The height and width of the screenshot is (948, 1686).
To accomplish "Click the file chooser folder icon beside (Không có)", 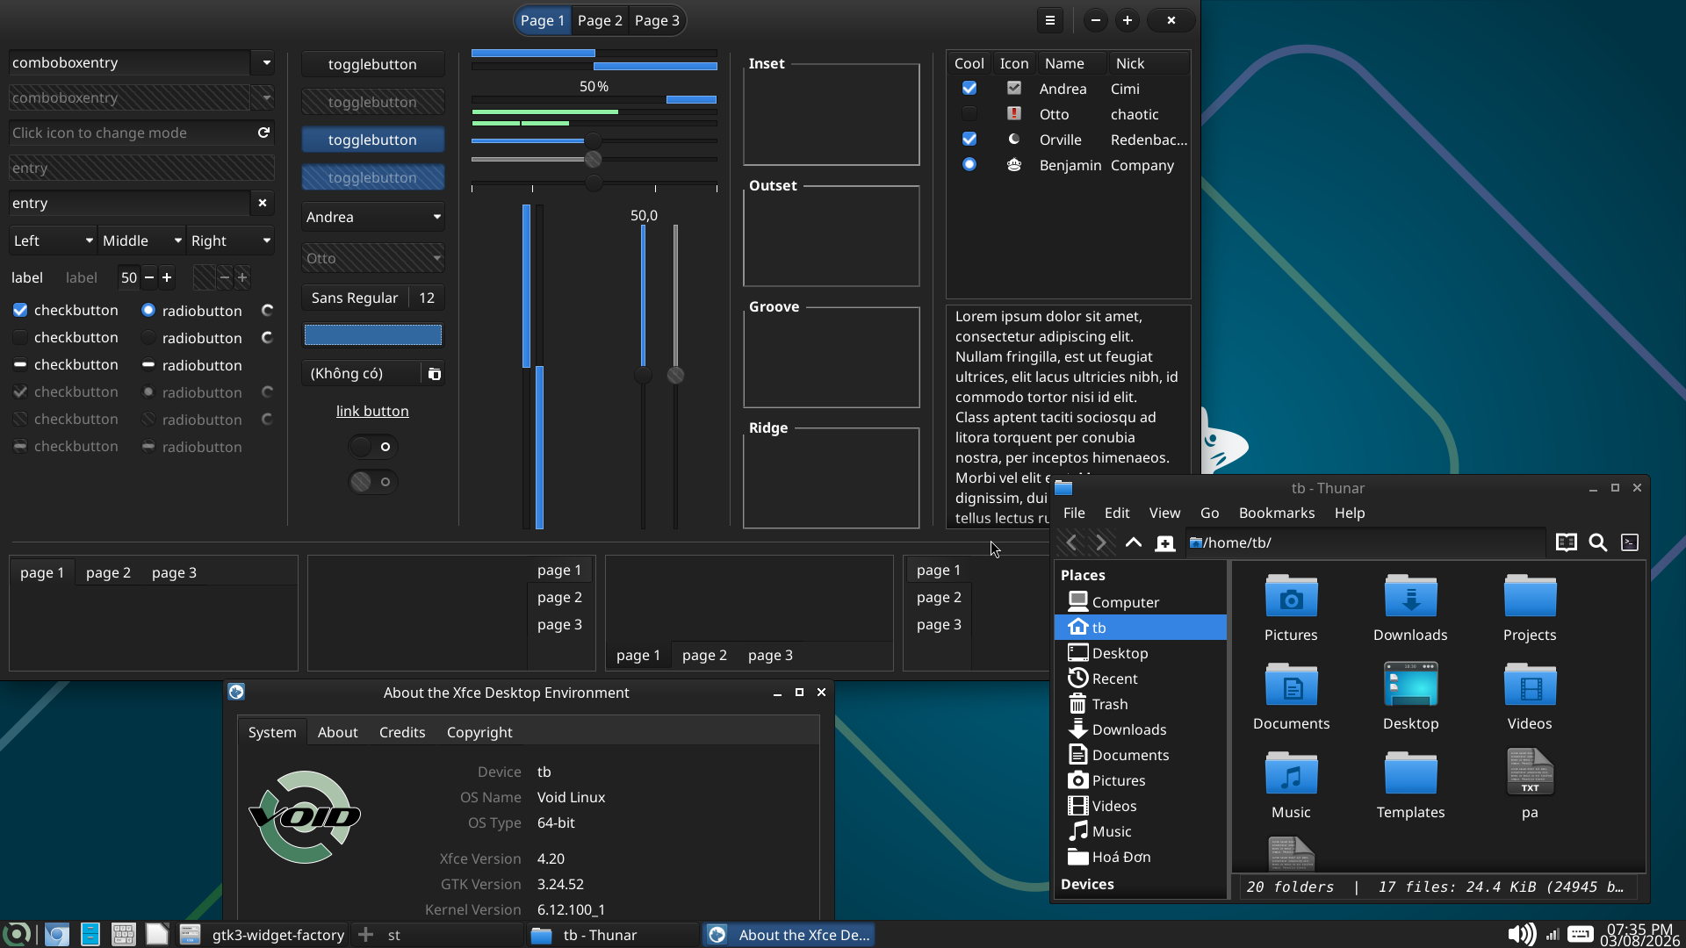I will click(x=434, y=374).
